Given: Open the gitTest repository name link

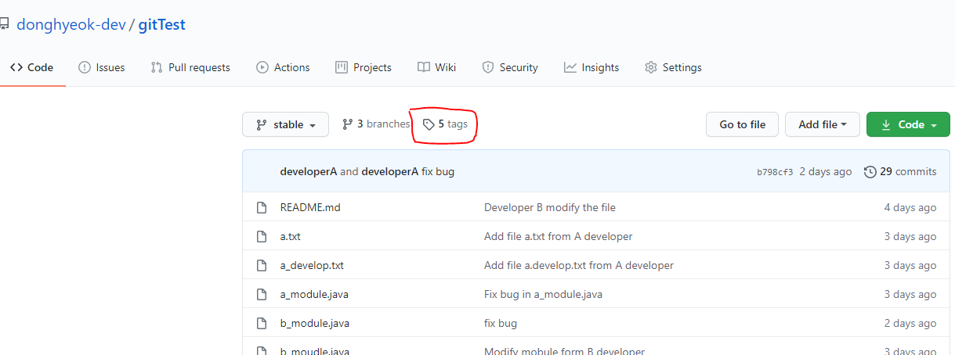Looking at the screenshot, I should click(x=162, y=24).
